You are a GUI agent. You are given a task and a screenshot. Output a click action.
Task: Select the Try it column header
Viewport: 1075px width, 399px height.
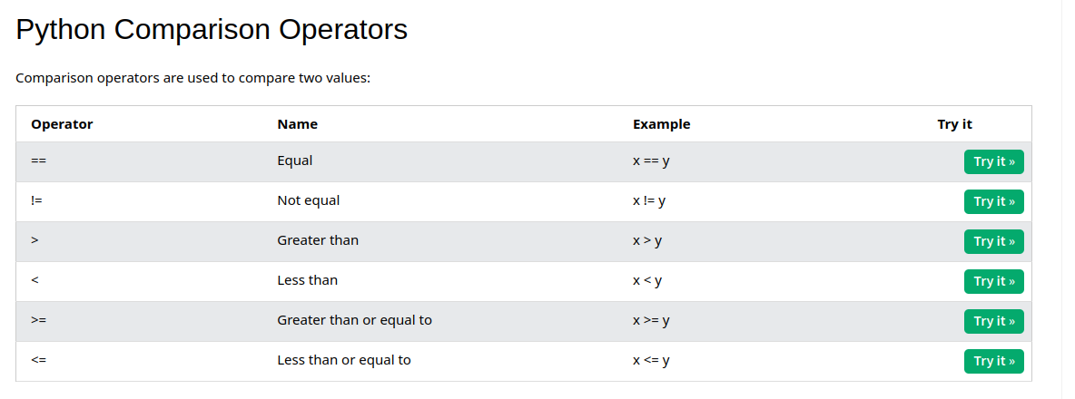point(954,124)
